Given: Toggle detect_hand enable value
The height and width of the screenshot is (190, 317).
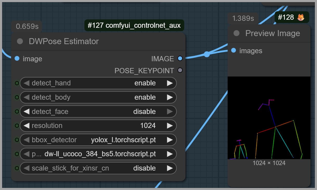Looking at the screenshot, I should (145, 83).
